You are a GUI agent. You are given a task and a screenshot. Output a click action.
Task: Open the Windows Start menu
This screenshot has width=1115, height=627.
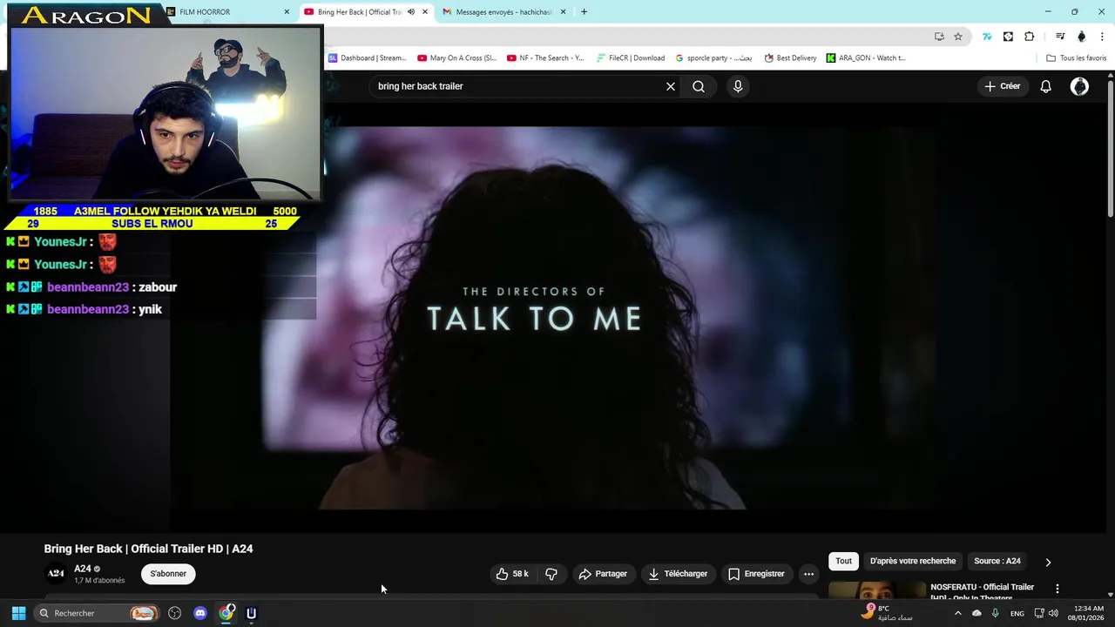[x=18, y=613]
